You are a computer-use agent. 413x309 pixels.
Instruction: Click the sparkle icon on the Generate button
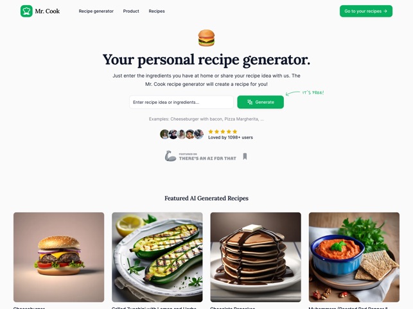(x=250, y=102)
